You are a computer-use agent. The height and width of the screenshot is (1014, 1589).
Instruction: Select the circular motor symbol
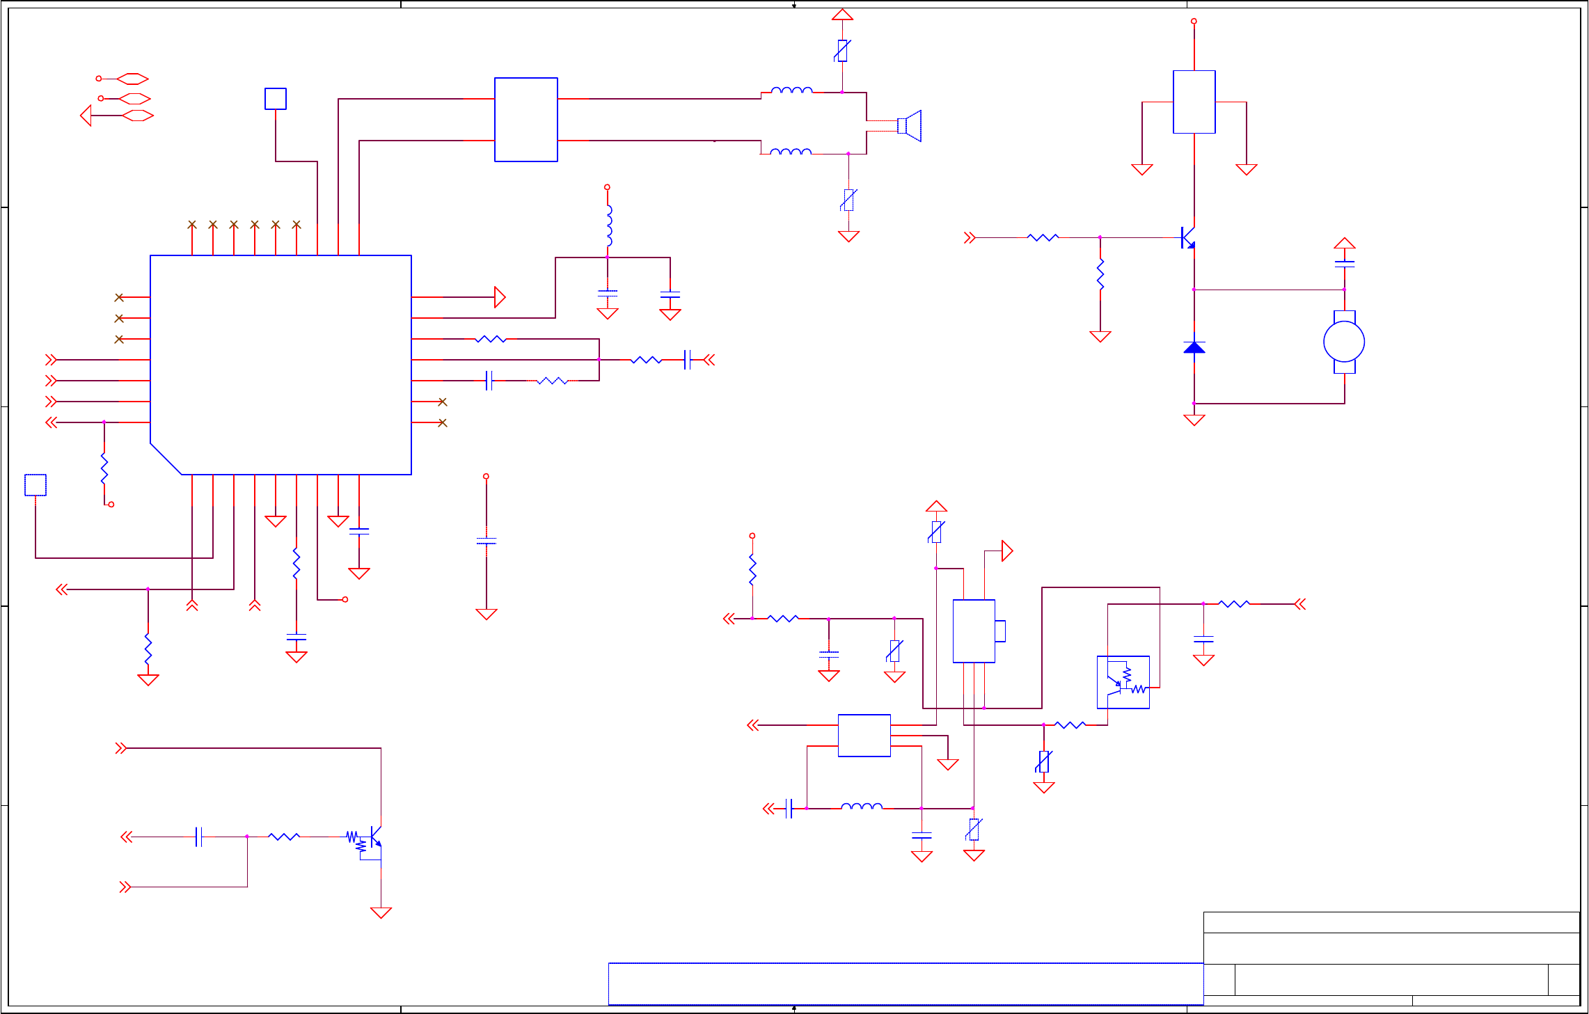(x=1344, y=342)
